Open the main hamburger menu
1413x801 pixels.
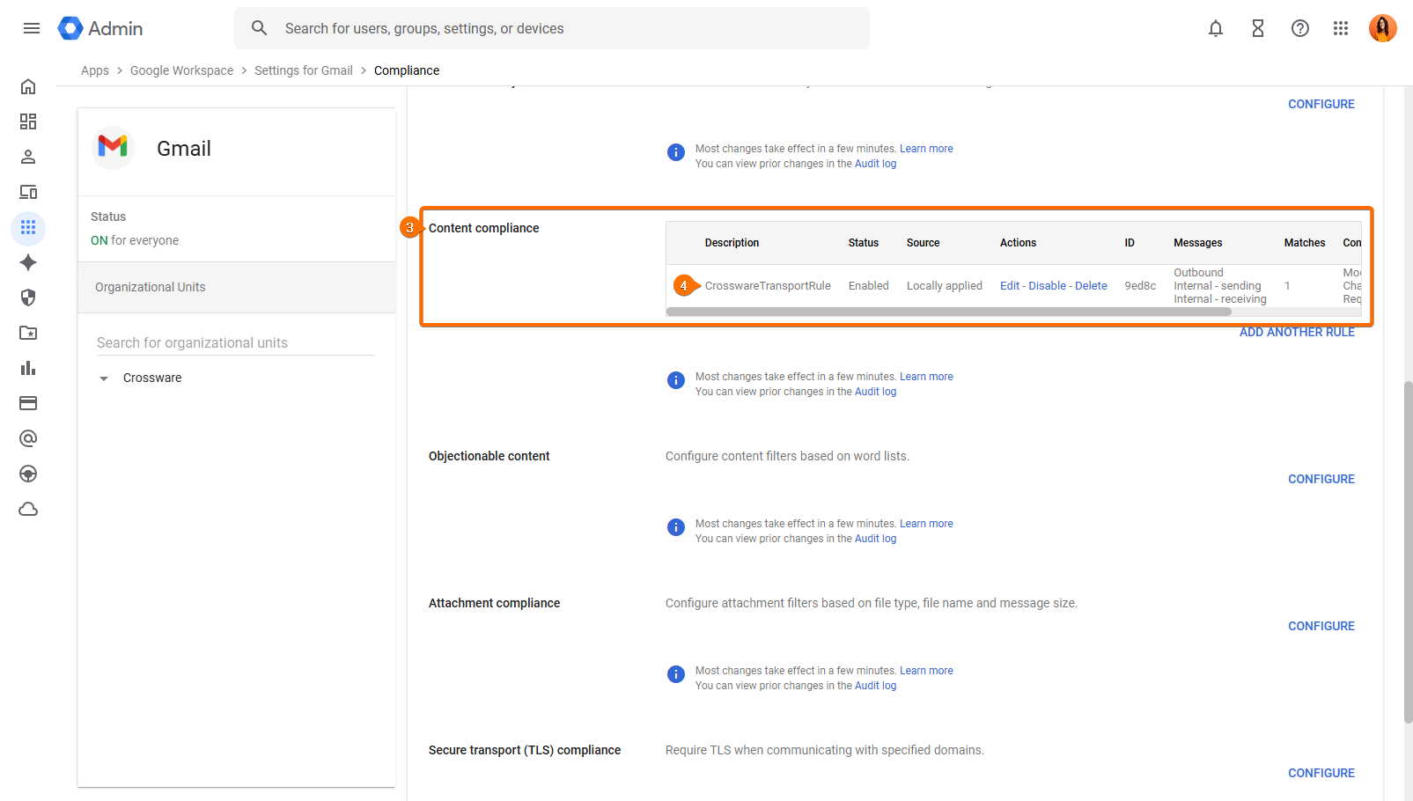32,28
